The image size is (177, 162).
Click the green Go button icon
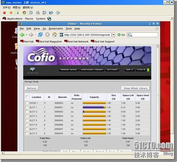click(119, 35)
